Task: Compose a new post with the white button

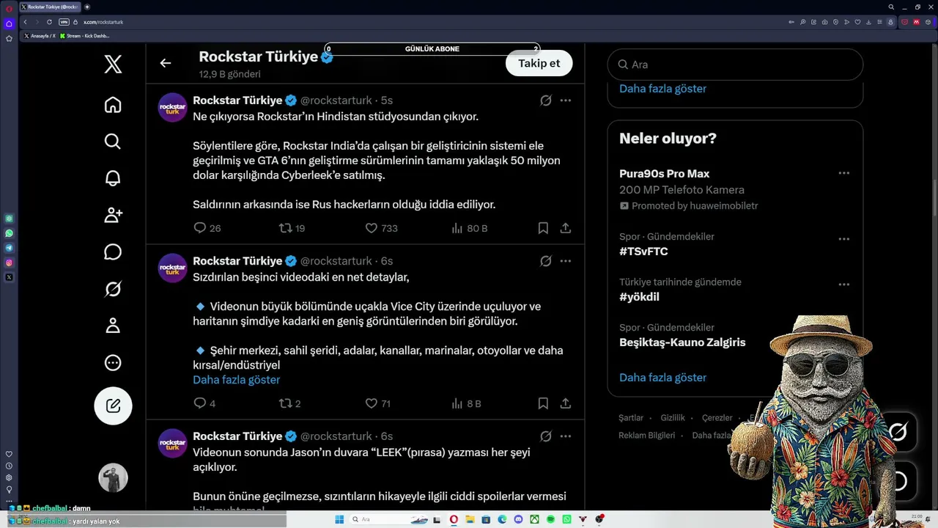Action: (113, 406)
